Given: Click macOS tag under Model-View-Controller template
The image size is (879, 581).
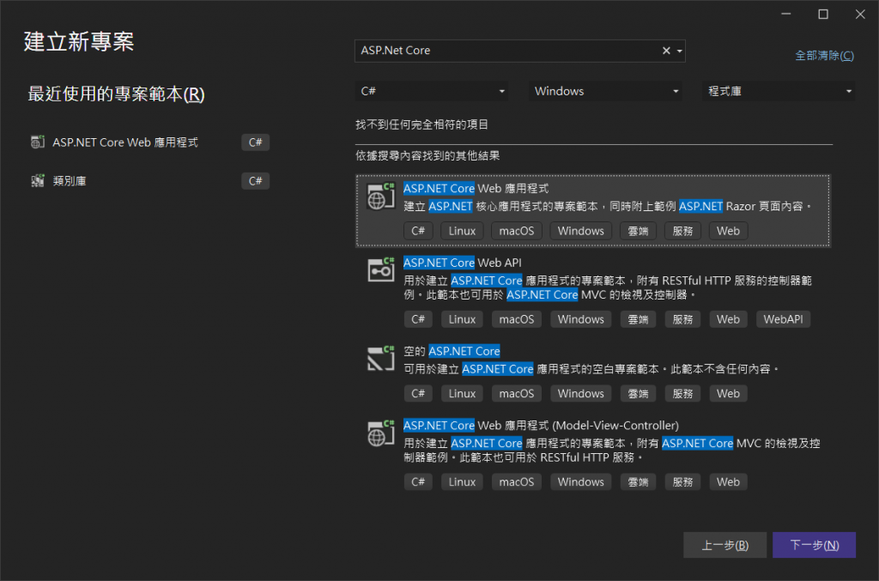Looking at the screenshot, I should click(517, 481).
